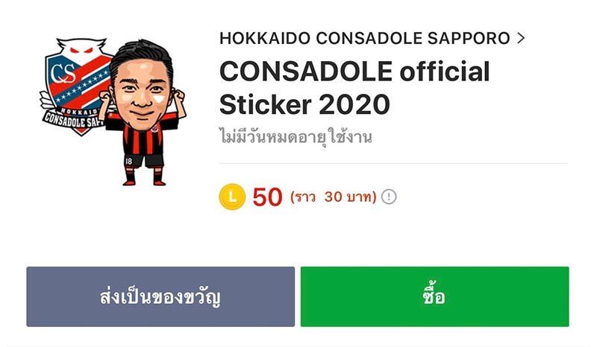This screenshot has height=347, width=597.
Task: Click the Sticker 2020 title line
Action: 304,104
